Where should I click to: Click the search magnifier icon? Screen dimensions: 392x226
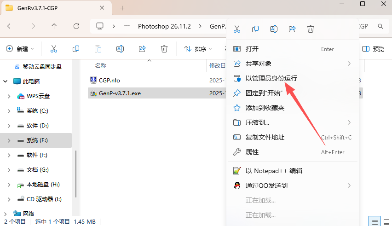tap(380, 26)
